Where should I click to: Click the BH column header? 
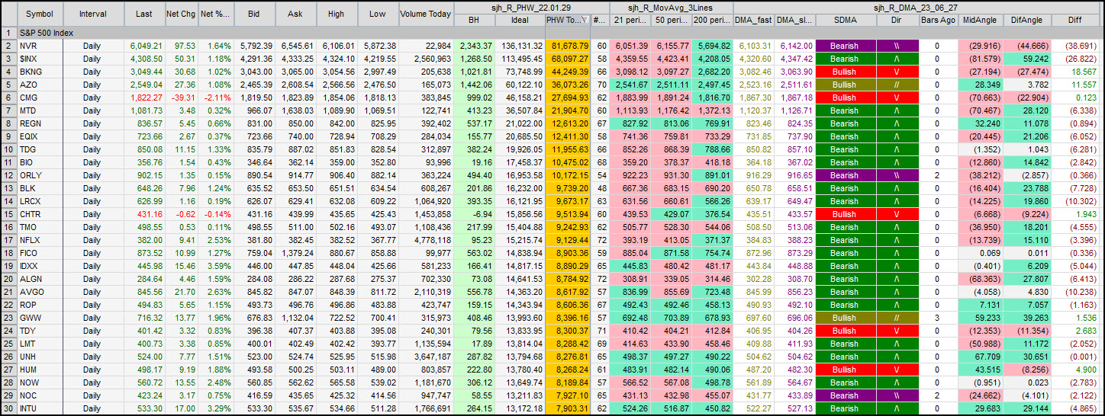(x=474, y=21)
